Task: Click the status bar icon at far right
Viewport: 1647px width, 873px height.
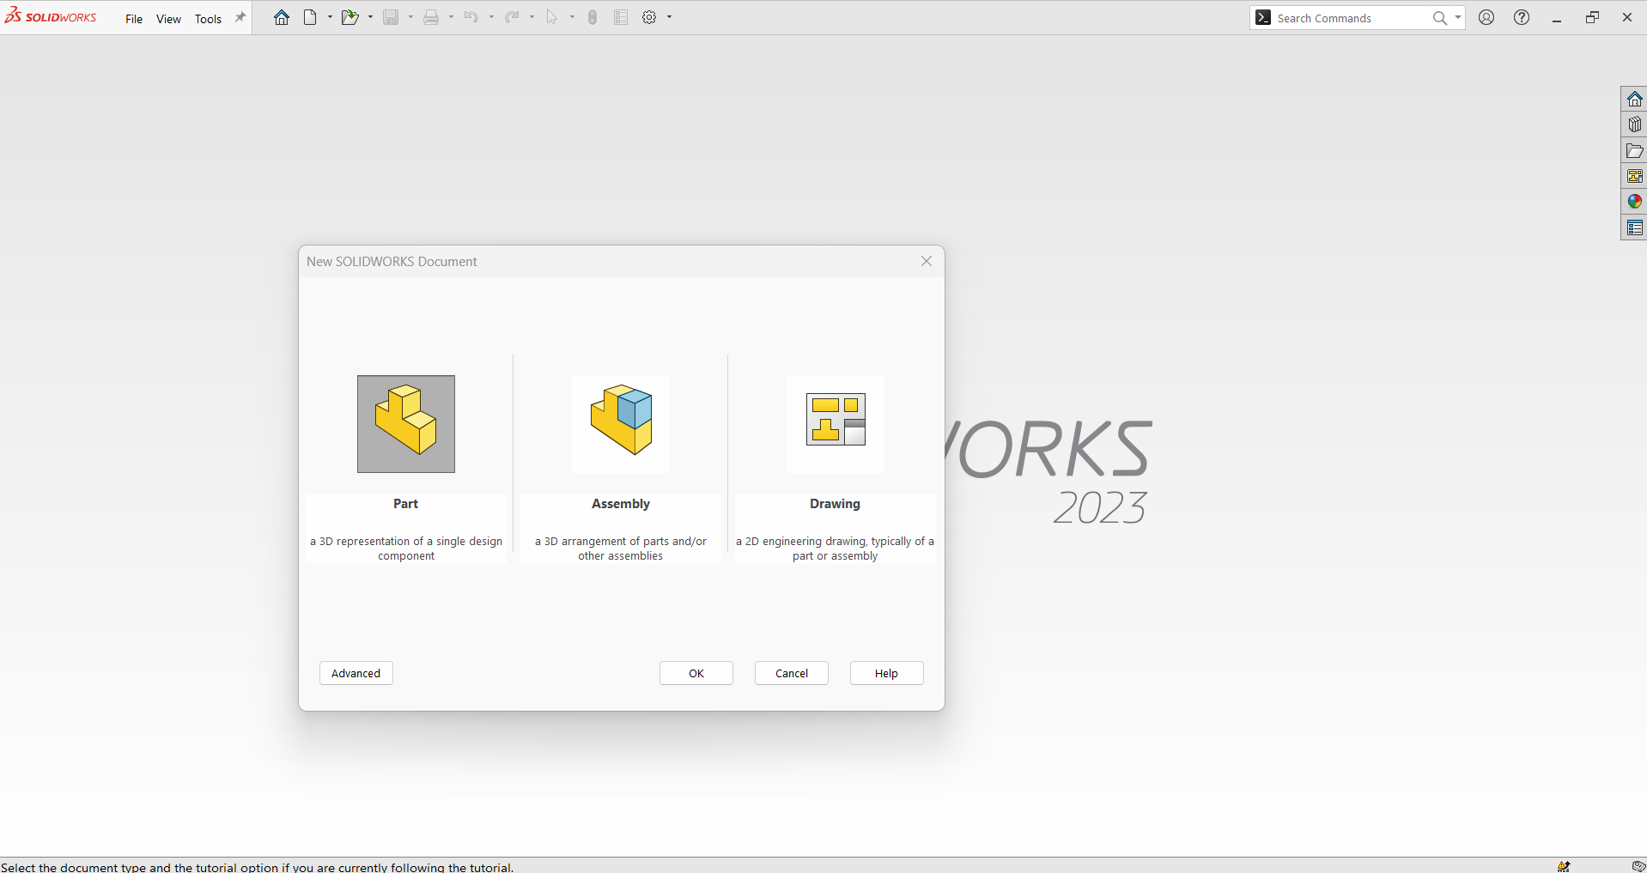Action: (x=1638, y=866)
